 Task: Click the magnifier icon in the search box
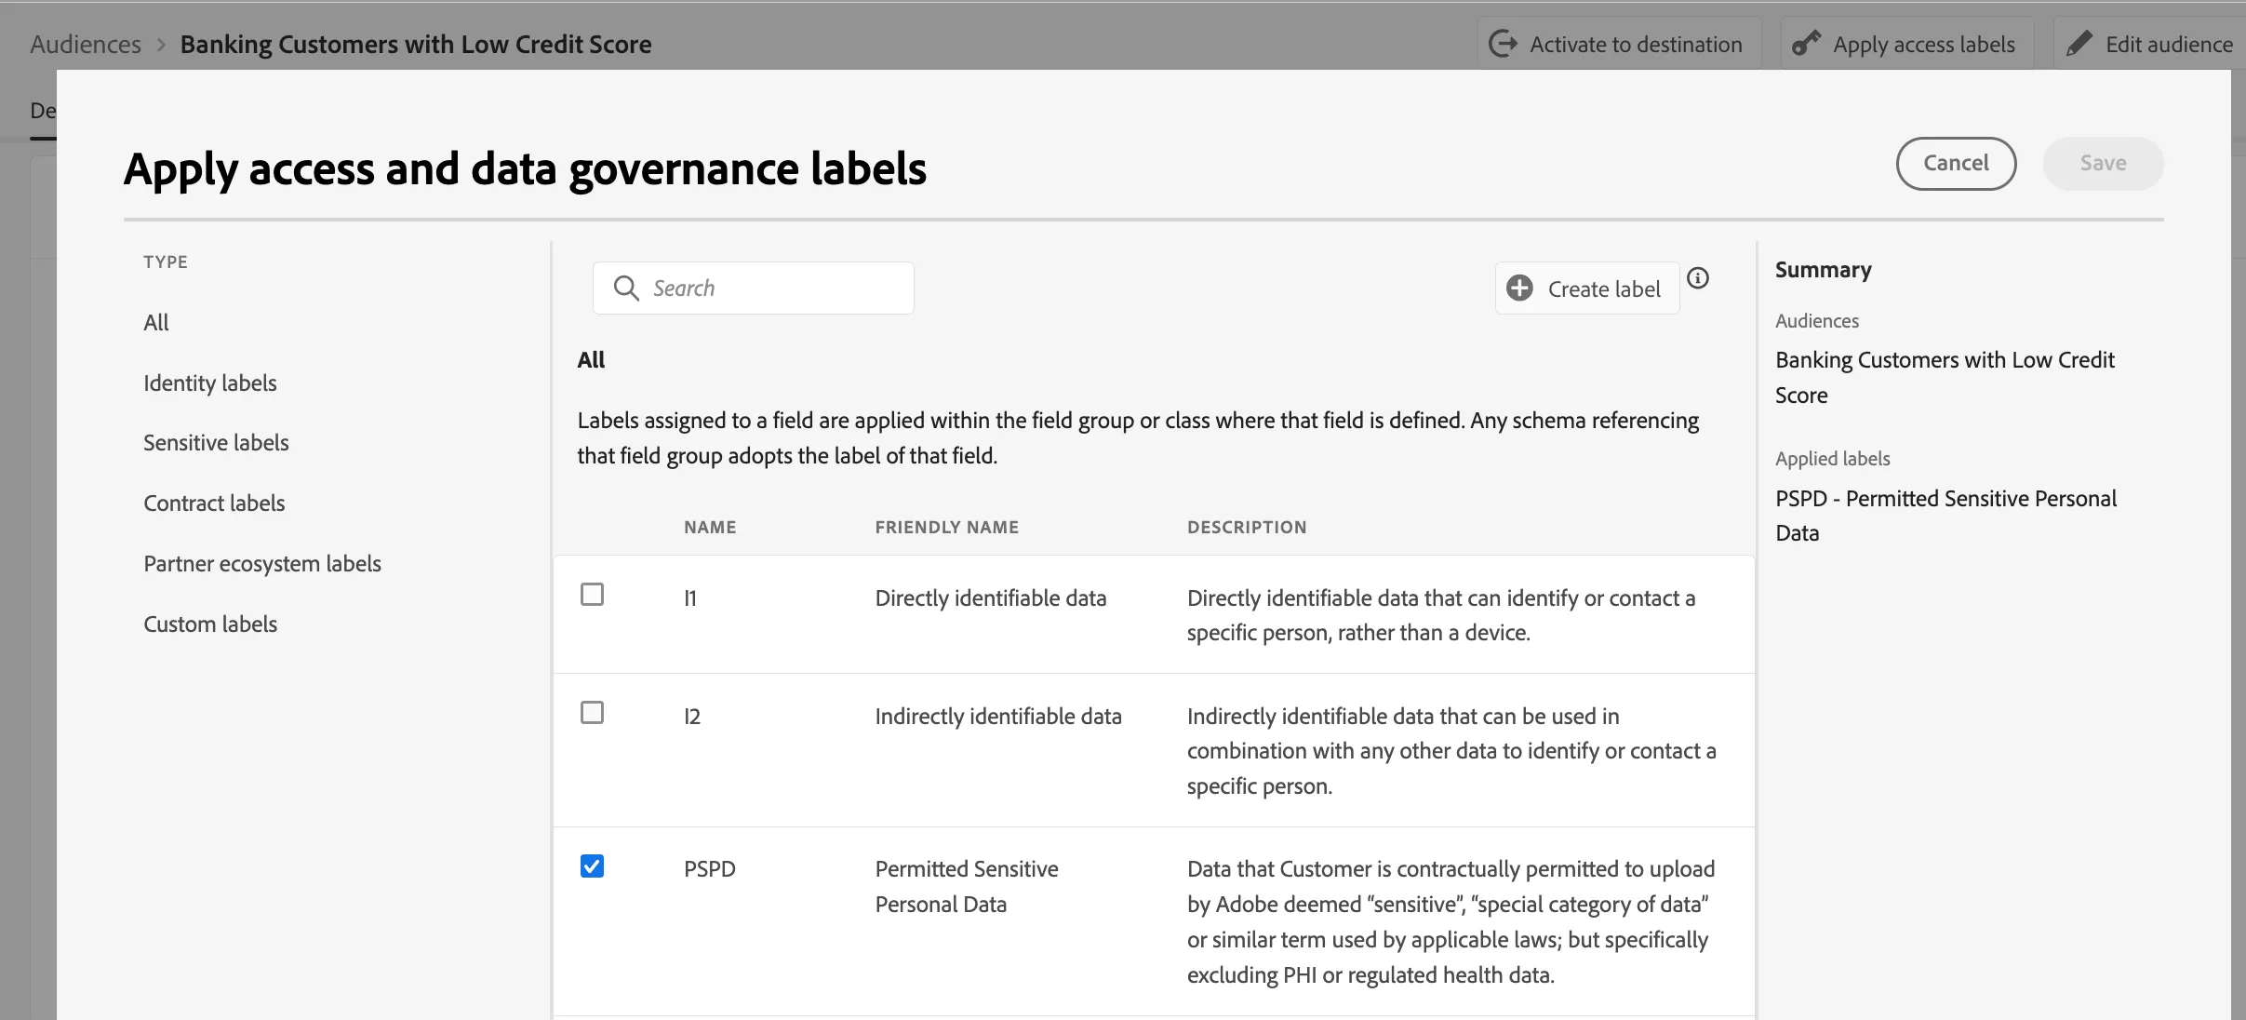pyautogui.click(x=626, y=288)
